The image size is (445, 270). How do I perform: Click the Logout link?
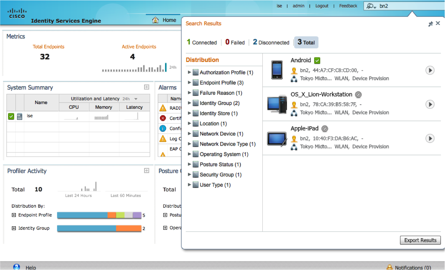(322, 6)
